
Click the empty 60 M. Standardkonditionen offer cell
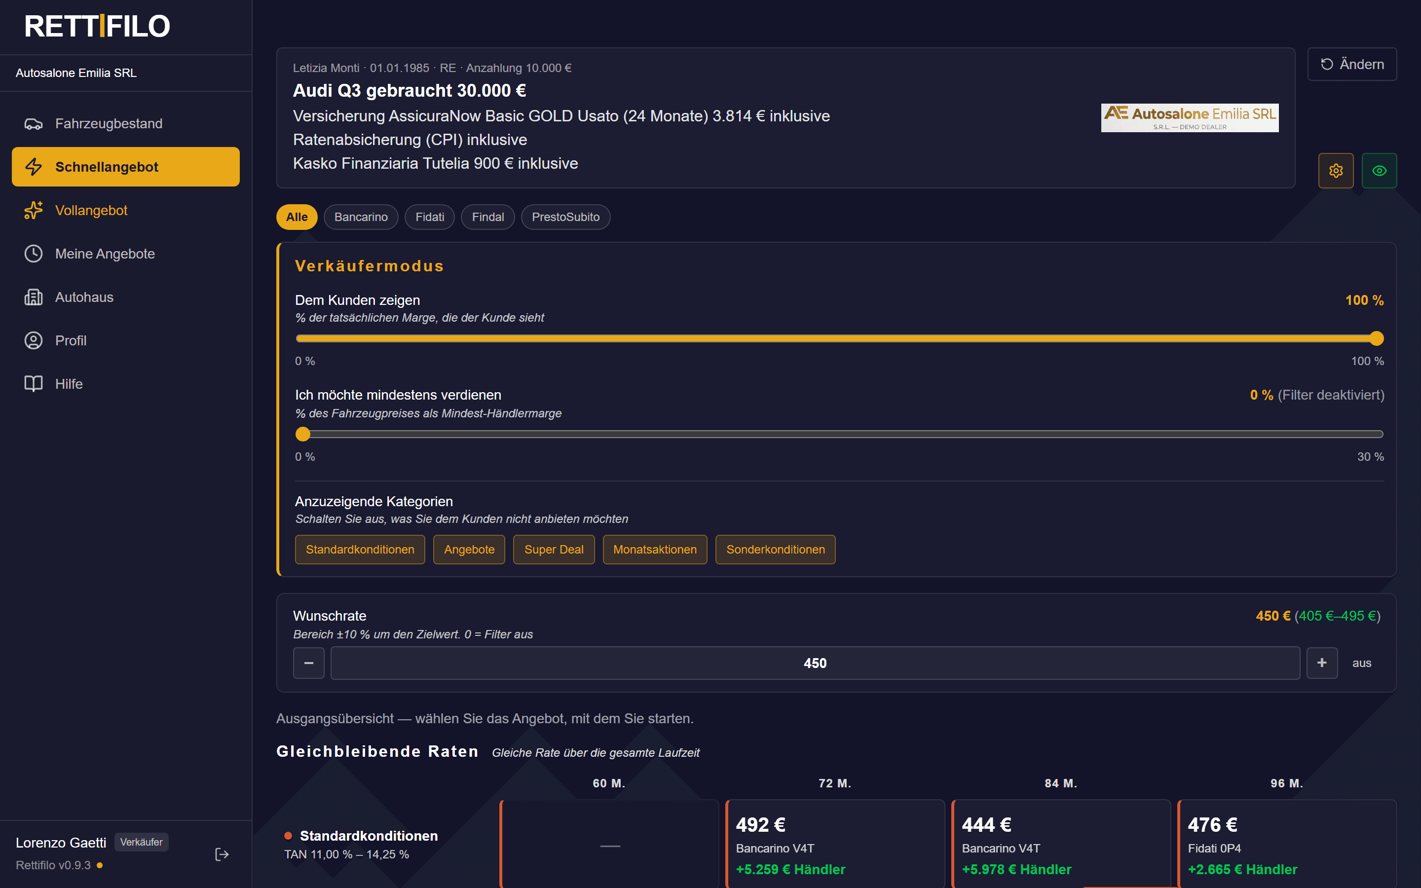coord(609,845)
